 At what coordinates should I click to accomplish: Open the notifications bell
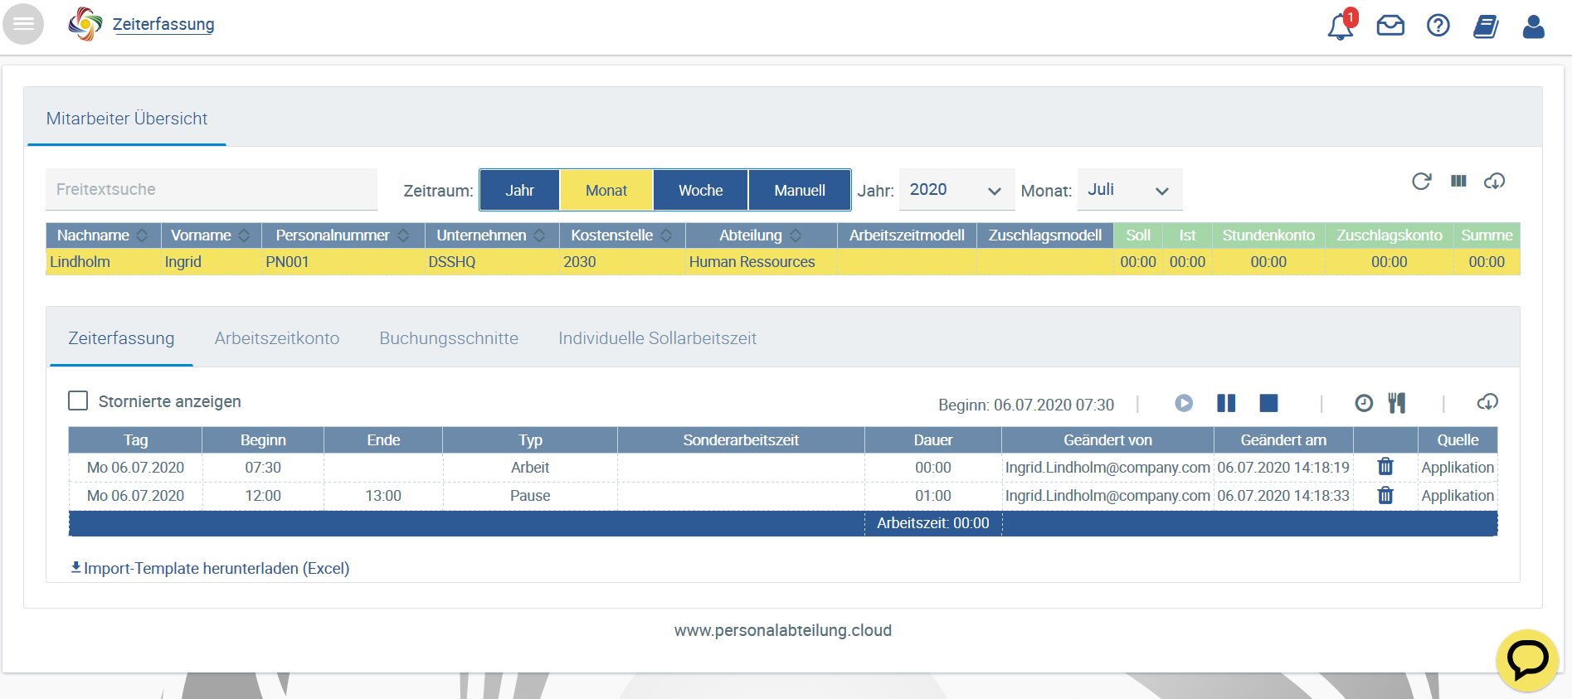pos(1341,25)
